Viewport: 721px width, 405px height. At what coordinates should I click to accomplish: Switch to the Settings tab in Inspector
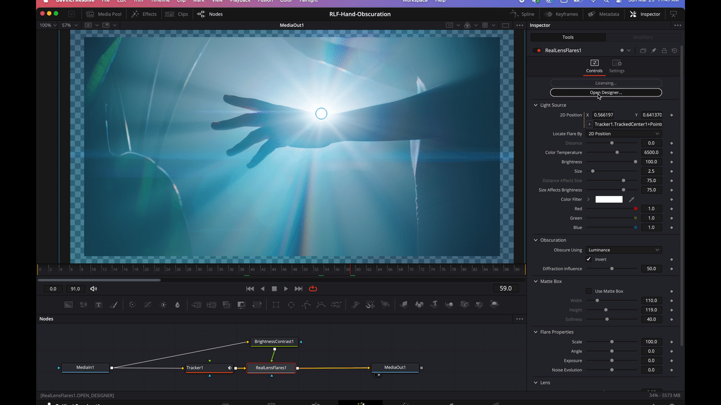(616, 66)
